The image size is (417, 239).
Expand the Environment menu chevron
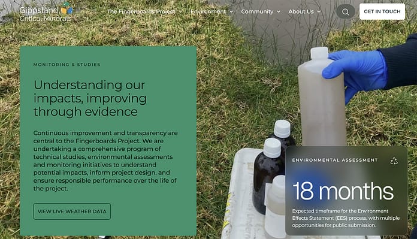click(x=231, y=12)
